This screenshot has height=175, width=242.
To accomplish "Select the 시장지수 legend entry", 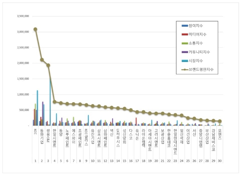I will (x=192, y=61).
